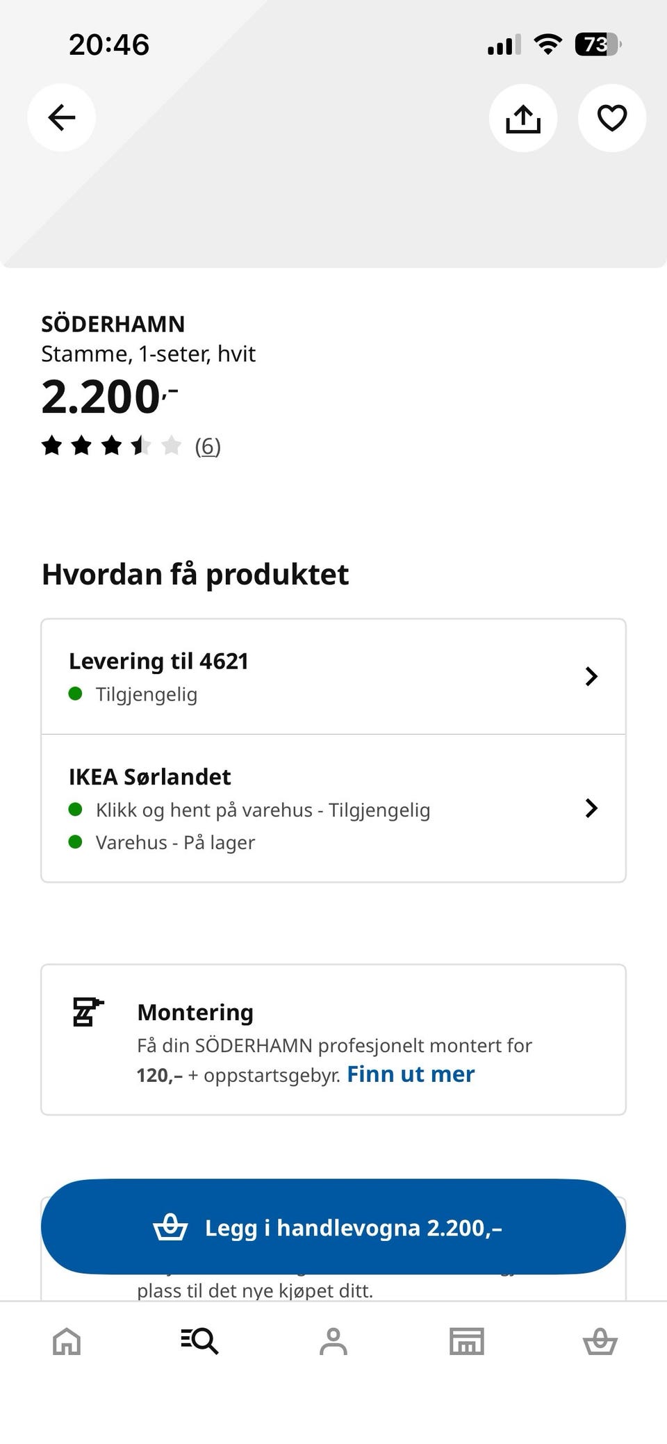Open the store warehouse icon
Image resolution: width=667 pixels, height=1444 pixels.
pos(467,1340)
